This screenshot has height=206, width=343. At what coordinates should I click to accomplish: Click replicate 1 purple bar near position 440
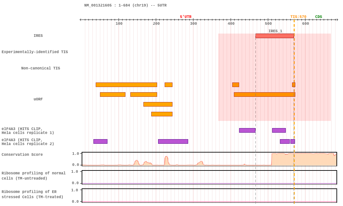[247, 130]
